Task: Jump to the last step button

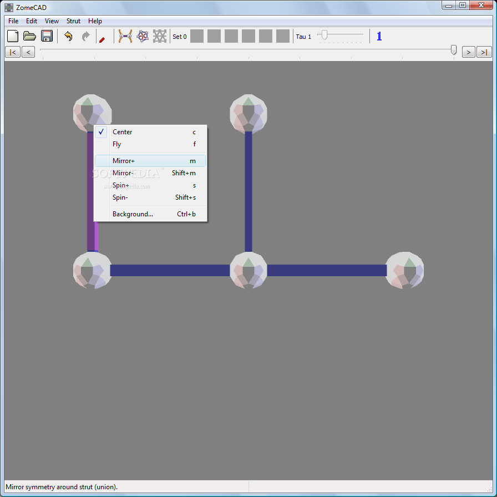Action: click(484, 52)
